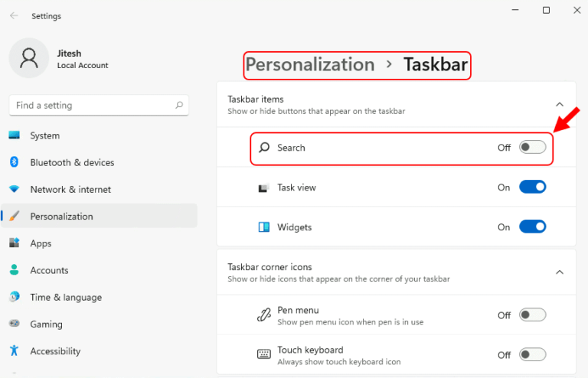Click the Bluetooth icon in sidebar
This screenshot has width=588, height=378.
tap(15, 162)
